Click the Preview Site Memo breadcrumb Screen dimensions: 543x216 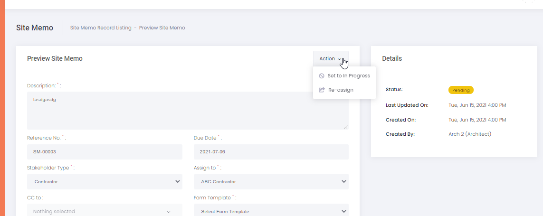(162, 28)
